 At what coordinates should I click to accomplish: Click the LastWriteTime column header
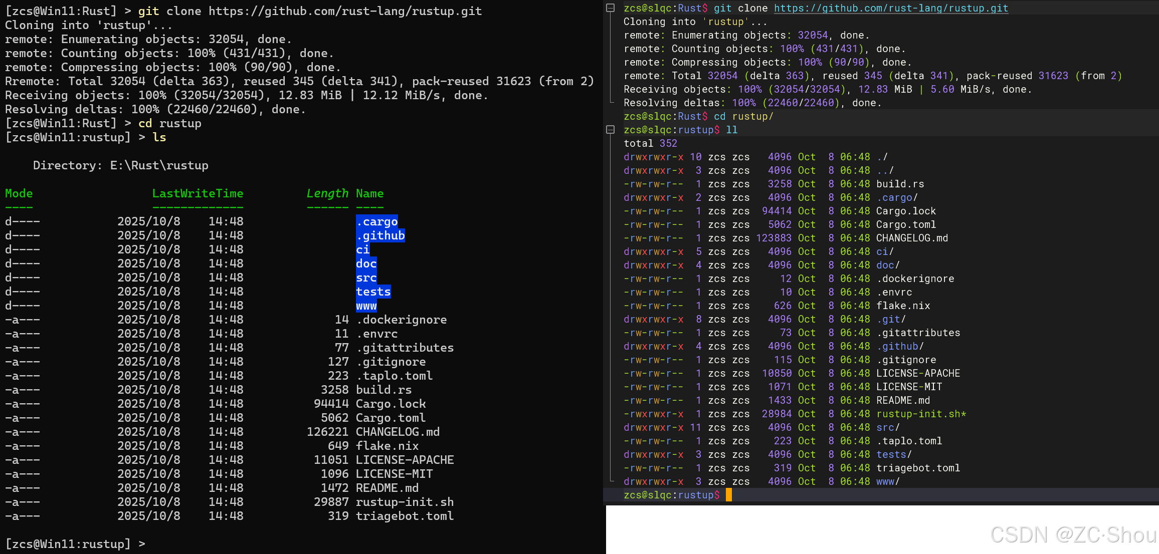[x=198, y=193]
